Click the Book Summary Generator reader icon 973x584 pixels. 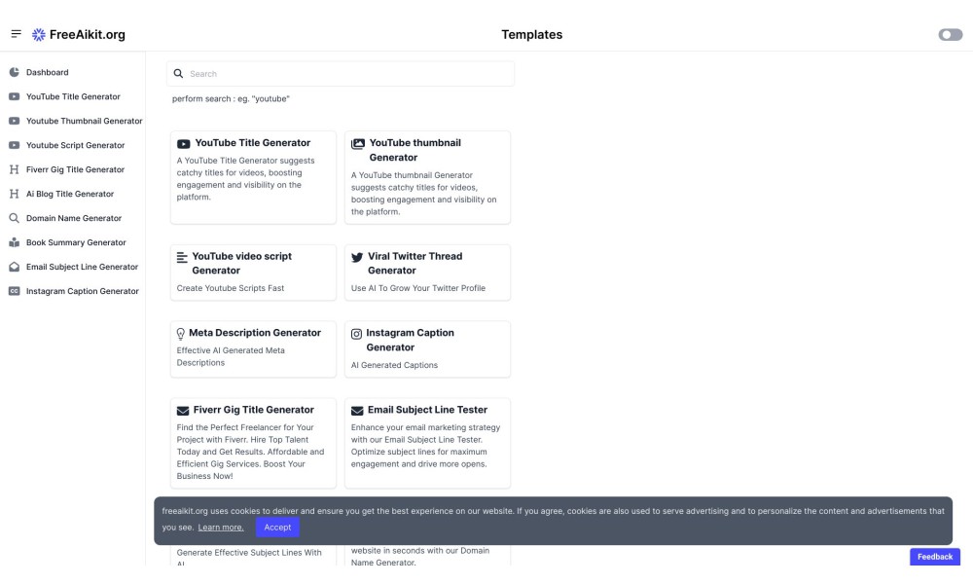click(14, 242)
